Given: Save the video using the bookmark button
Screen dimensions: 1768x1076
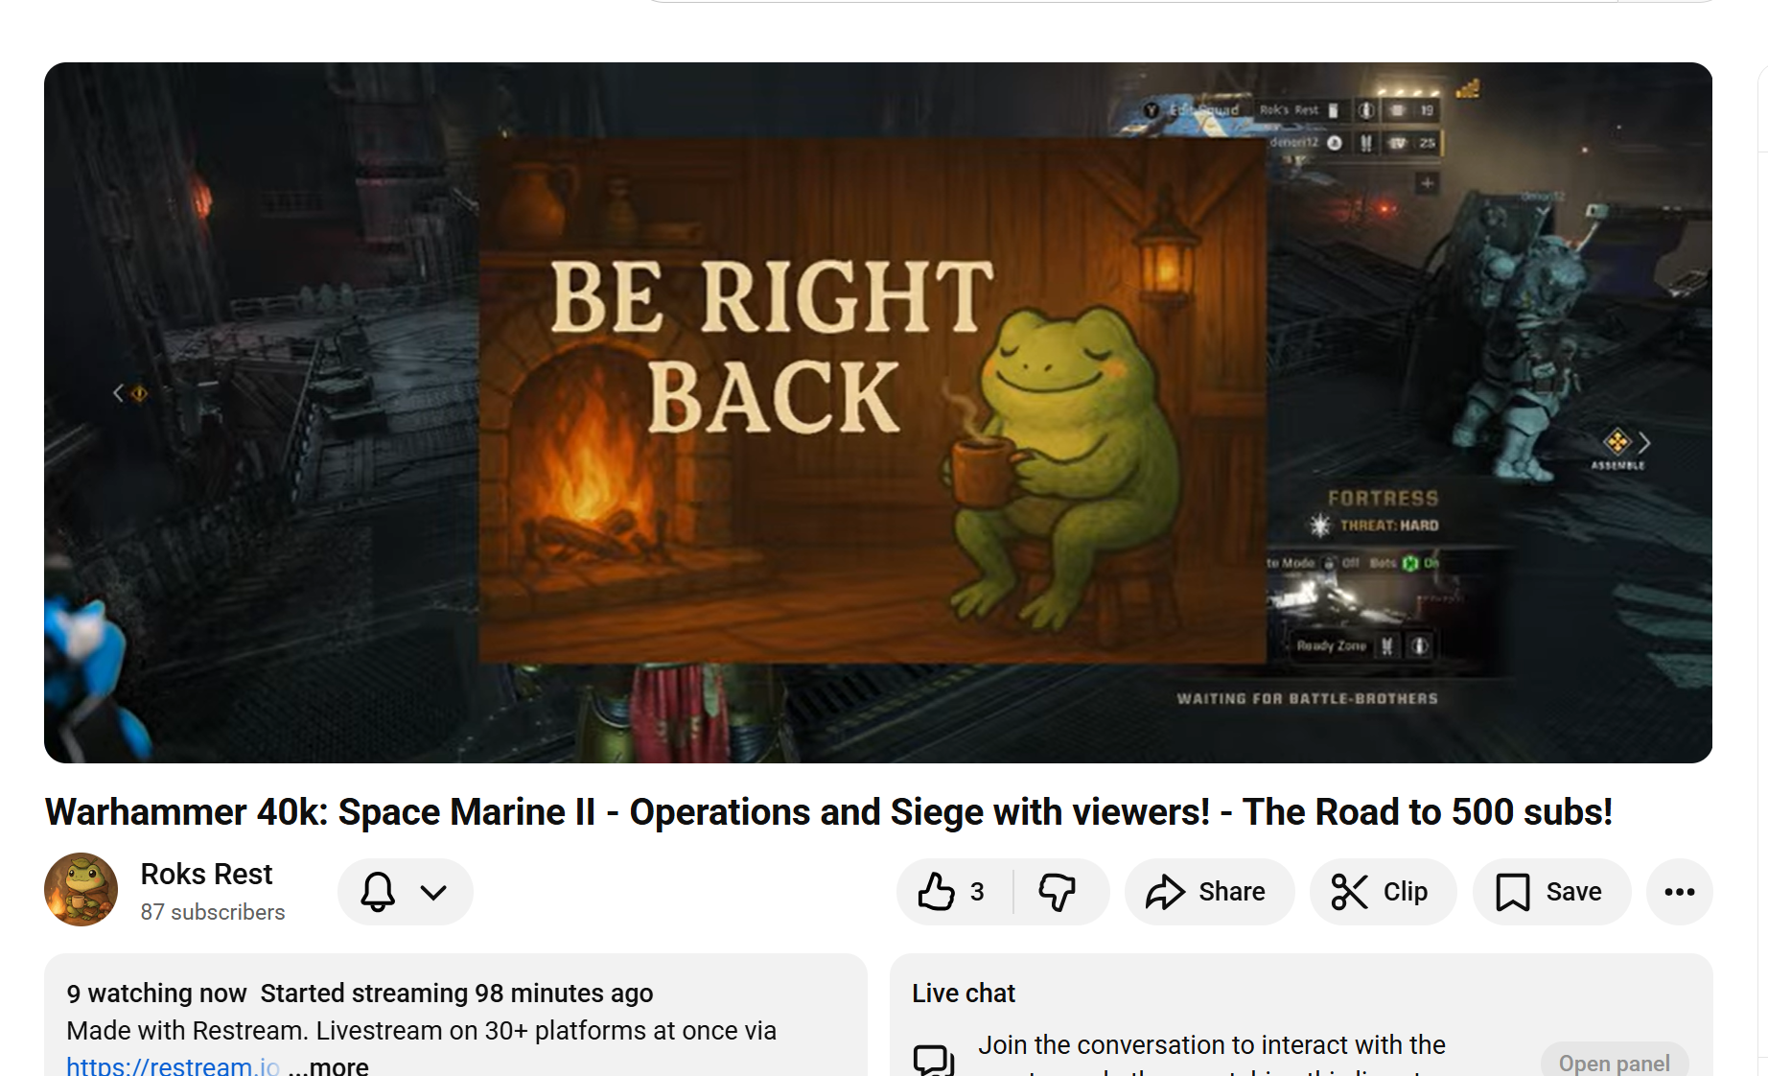Looking at the screenshot, I should (1550, 892).
